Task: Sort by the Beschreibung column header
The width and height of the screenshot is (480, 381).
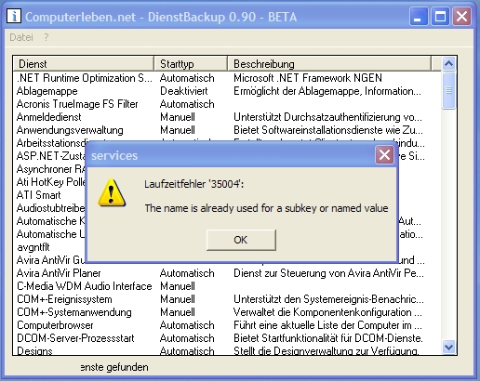Action: pyautogui.click(x=329, y=64)
